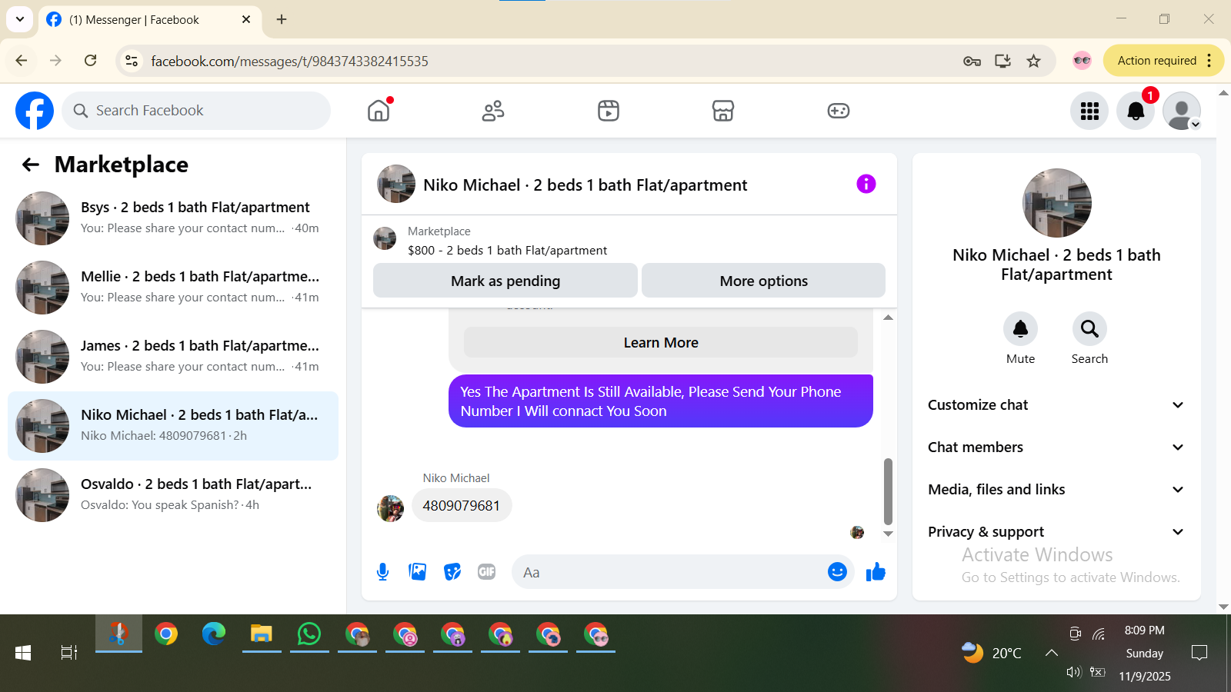Open a new browser tab

click(x=282, y=19)
